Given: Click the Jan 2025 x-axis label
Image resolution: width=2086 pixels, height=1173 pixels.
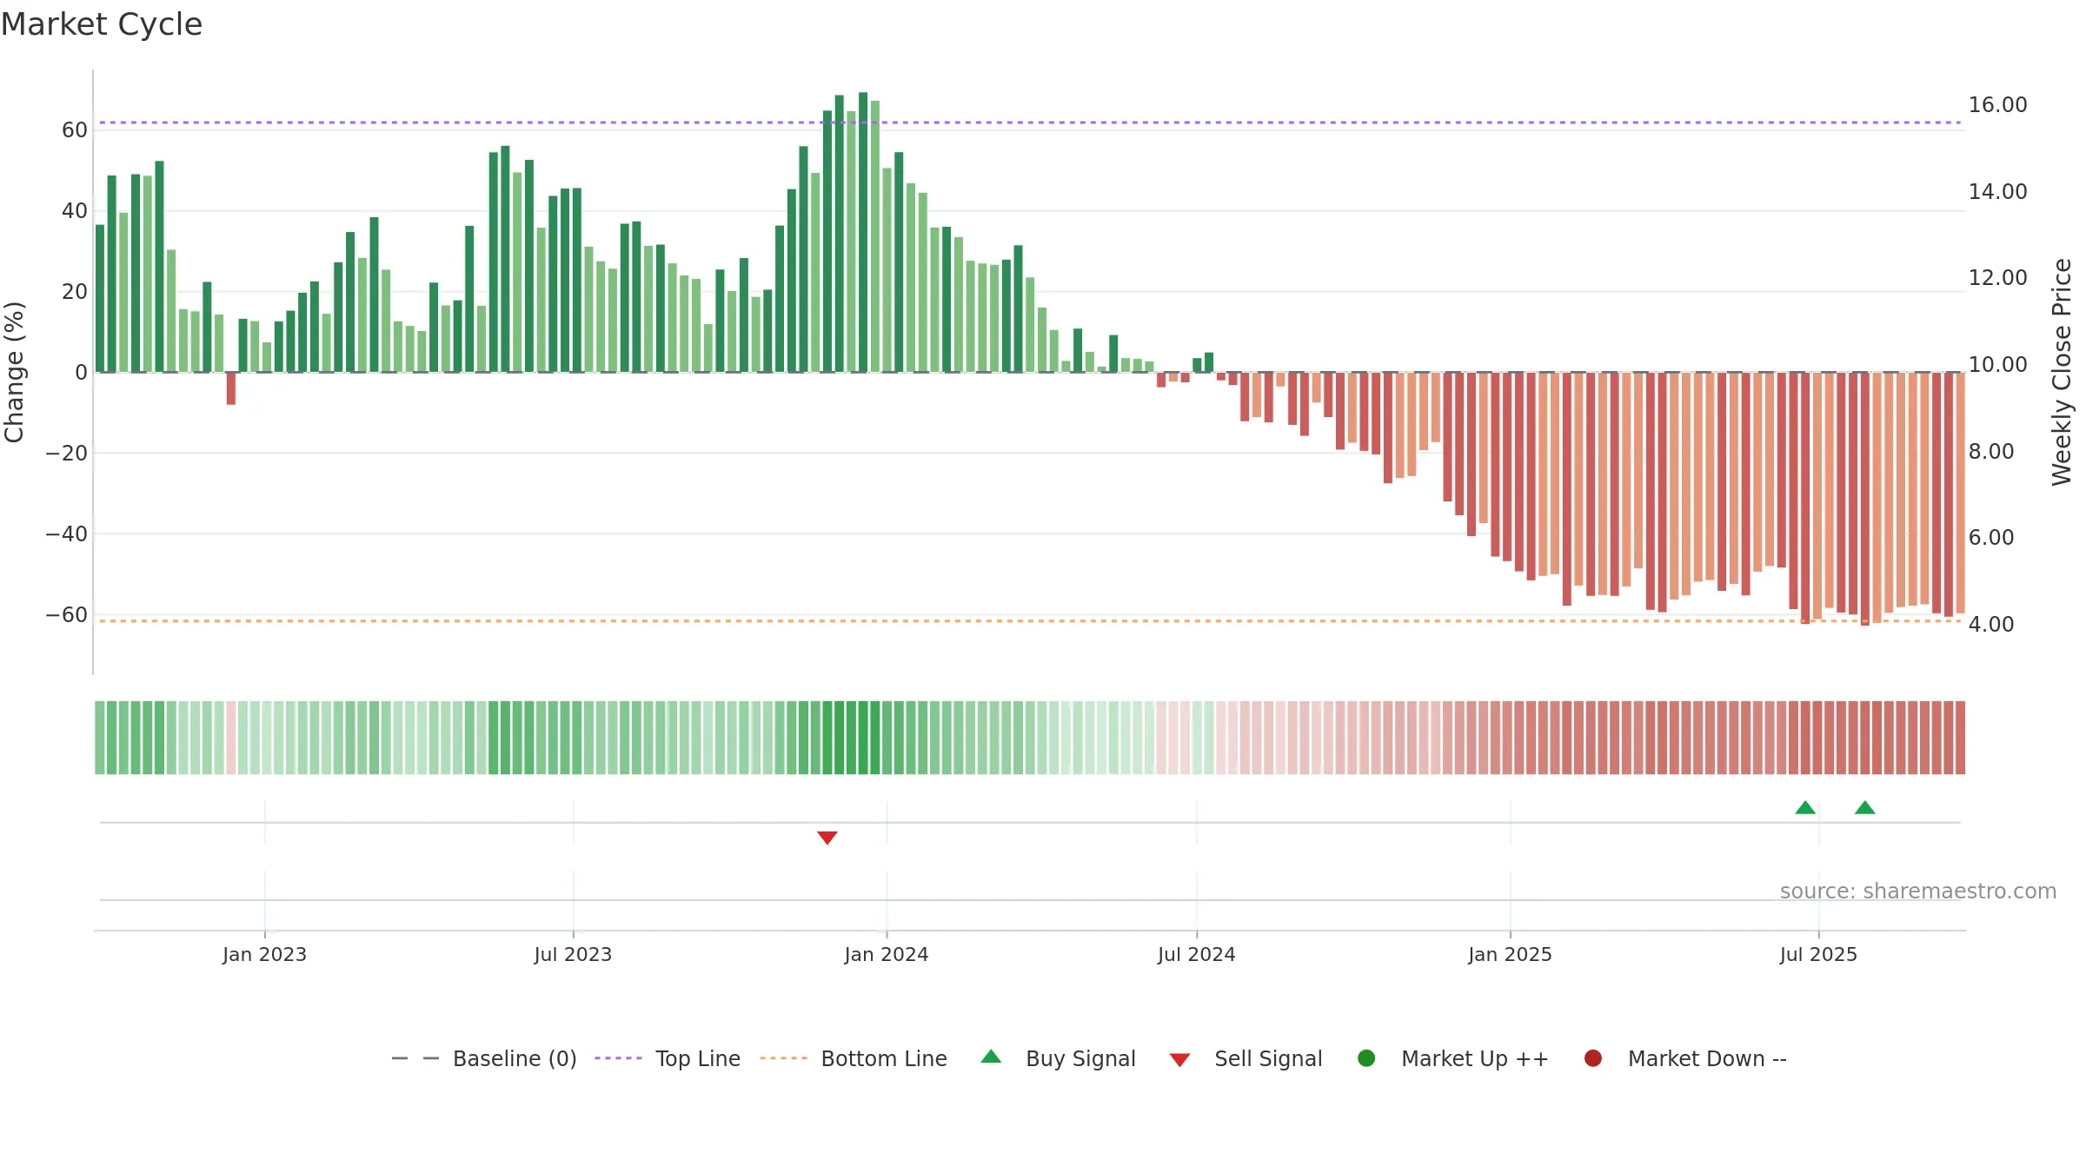Looking at the screenshot, I should (x=1510, y=954).
